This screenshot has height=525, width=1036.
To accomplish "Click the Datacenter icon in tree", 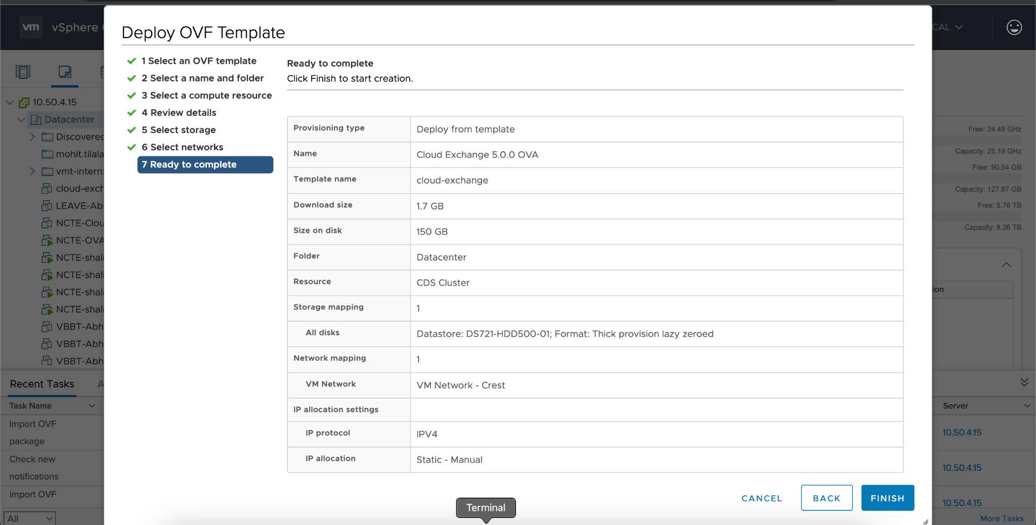I will pos(36,120).
